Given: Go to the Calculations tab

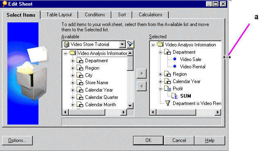Looking at the screenshot, I should tap(151, 15).
